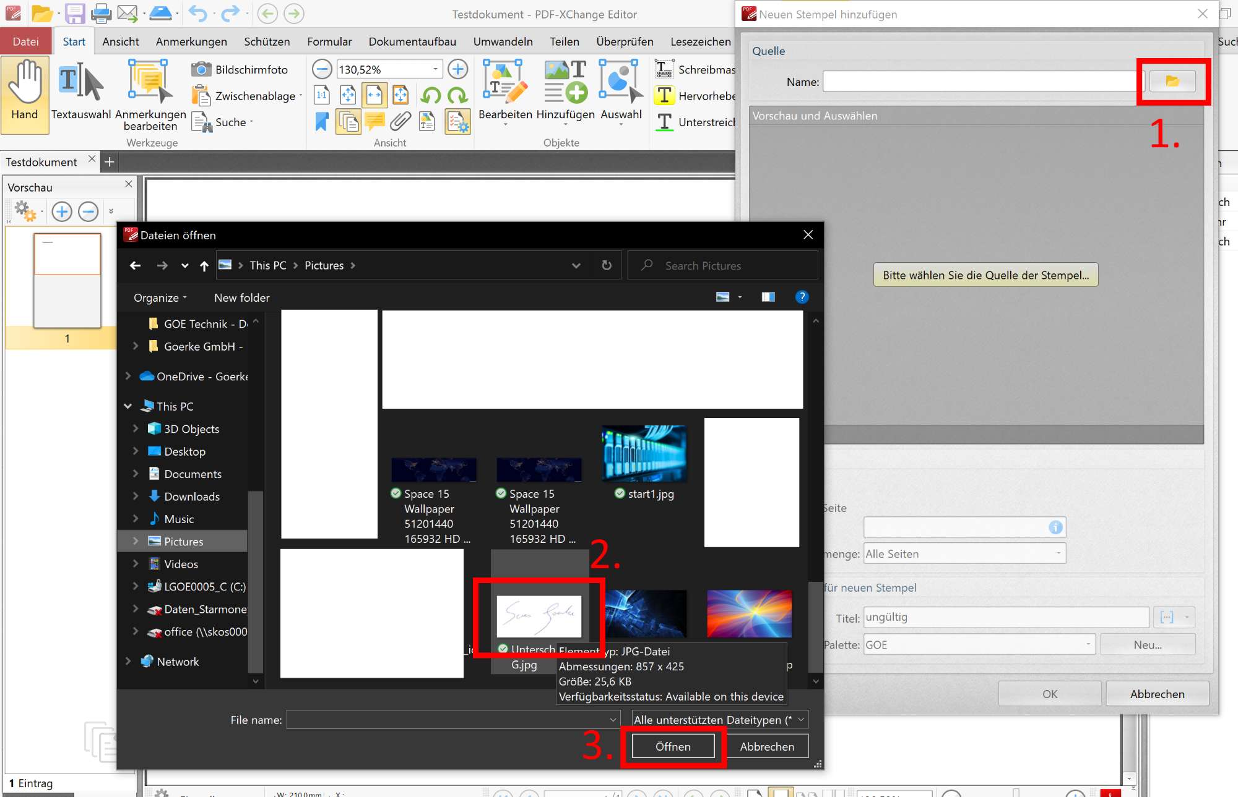The width and height of the screenshot is (1238, 797).
Task: Switch to the Anmerkungen ribbon tab
Action: coord(191,41)
